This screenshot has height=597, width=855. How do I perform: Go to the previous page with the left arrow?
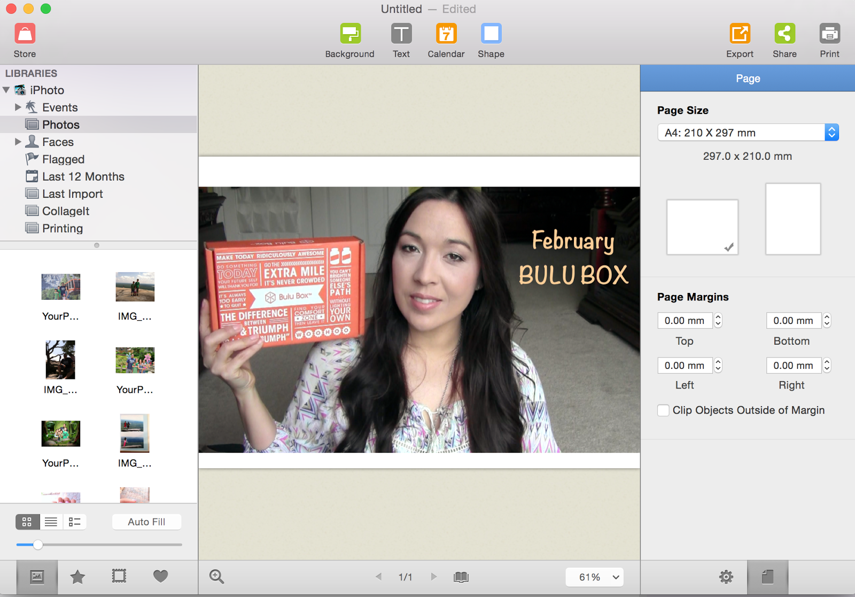tap(378, 577)
